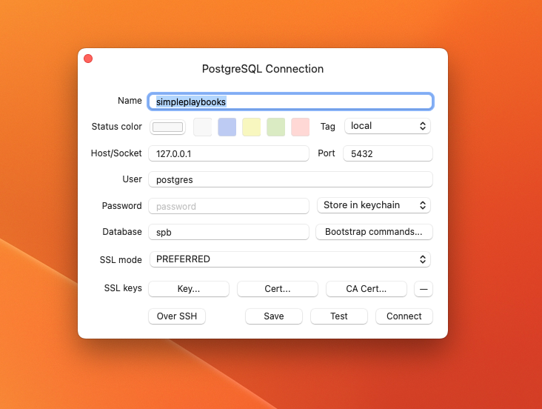Select the light gray status color
Viewport: 542px width, 409px height.
coord(203,127)
